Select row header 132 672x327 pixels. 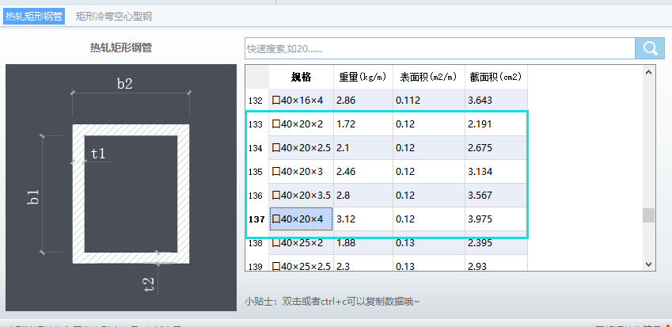(x=257, y=101)
